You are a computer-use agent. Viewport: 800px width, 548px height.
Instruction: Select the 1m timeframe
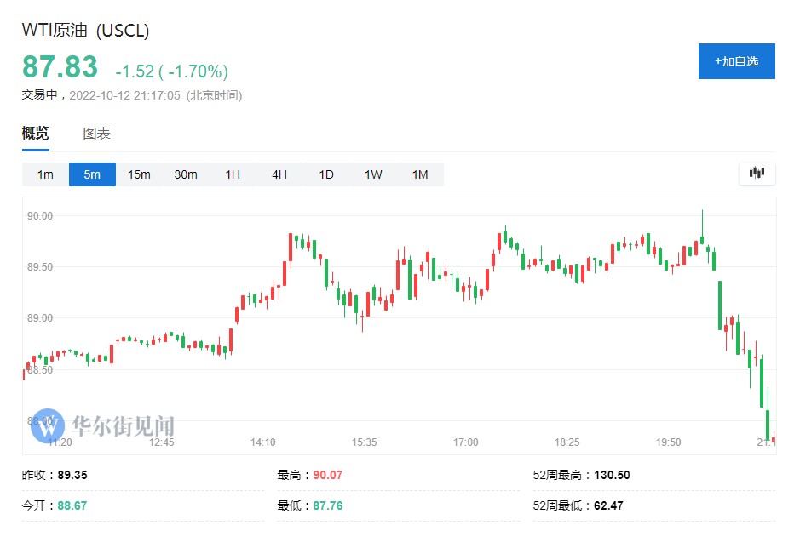click(45, 174)
